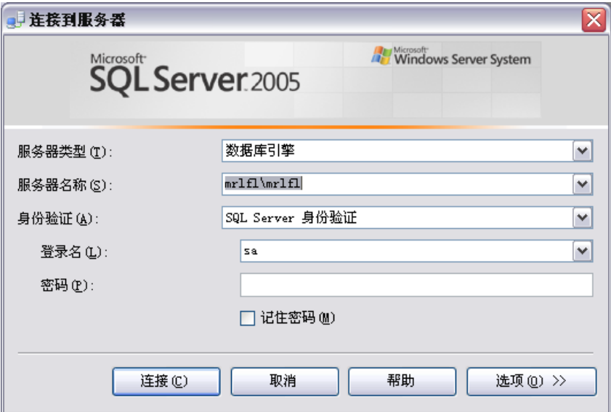Expand 选项 with the options button
611x412 pixels.
pos(532,381)
